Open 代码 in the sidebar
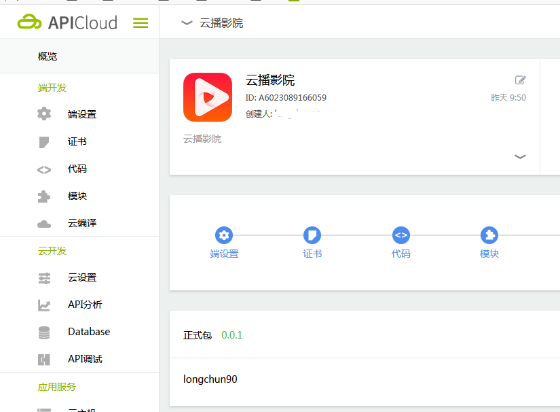560x412 pixels. click(x=77, y=169)
